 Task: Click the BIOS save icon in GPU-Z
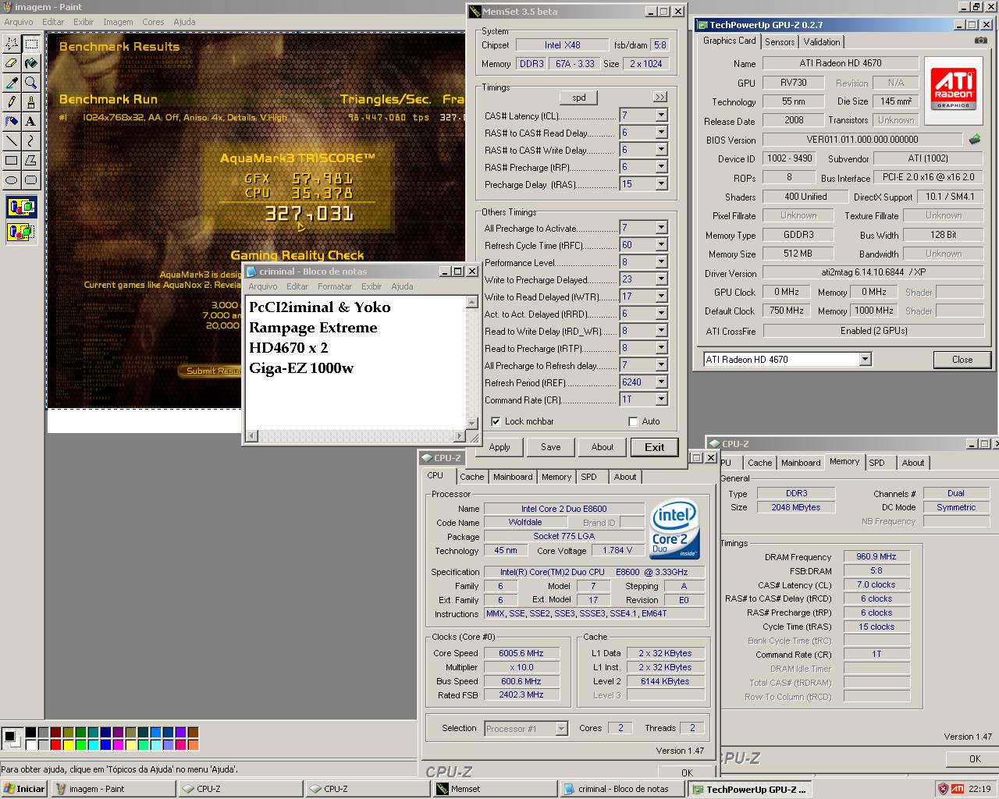click(x=975, y=140)
